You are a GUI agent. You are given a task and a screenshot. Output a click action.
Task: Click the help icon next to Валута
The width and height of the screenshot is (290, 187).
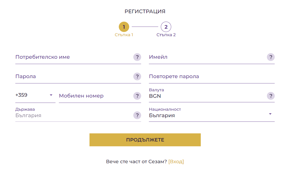[271, 96]
